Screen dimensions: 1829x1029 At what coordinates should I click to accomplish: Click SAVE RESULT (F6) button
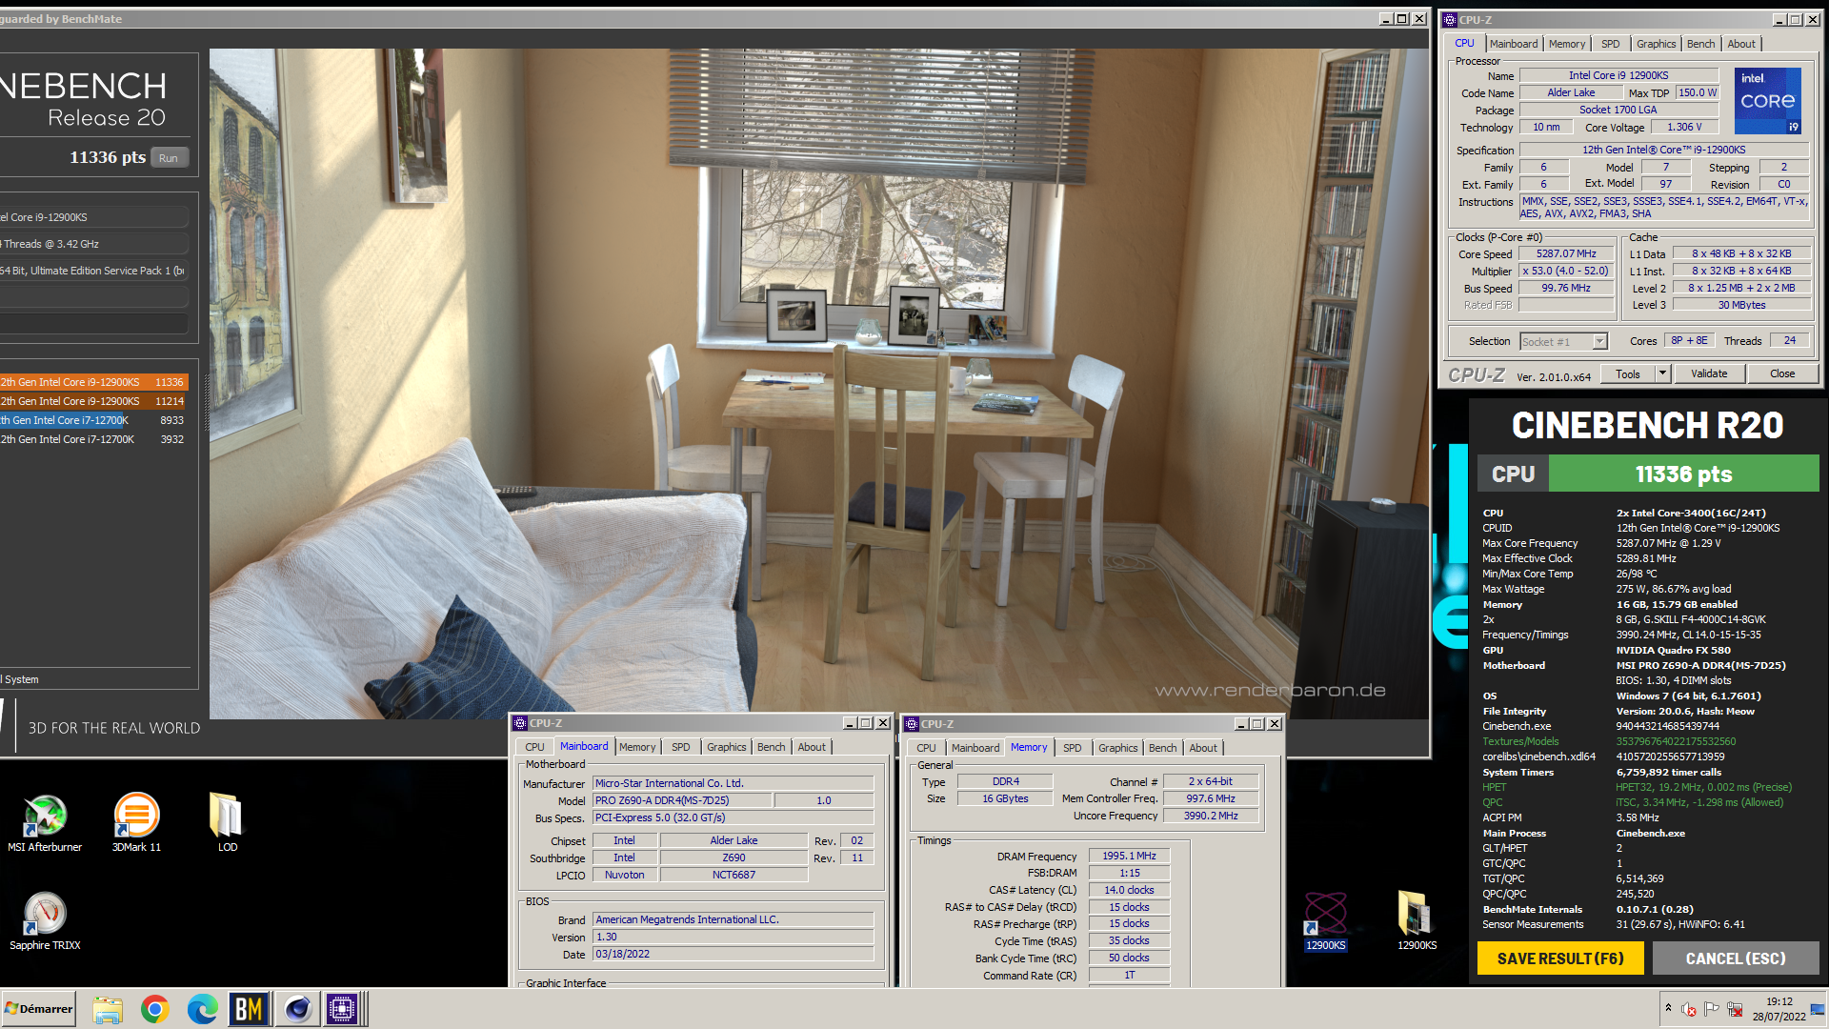(1560, 958)
